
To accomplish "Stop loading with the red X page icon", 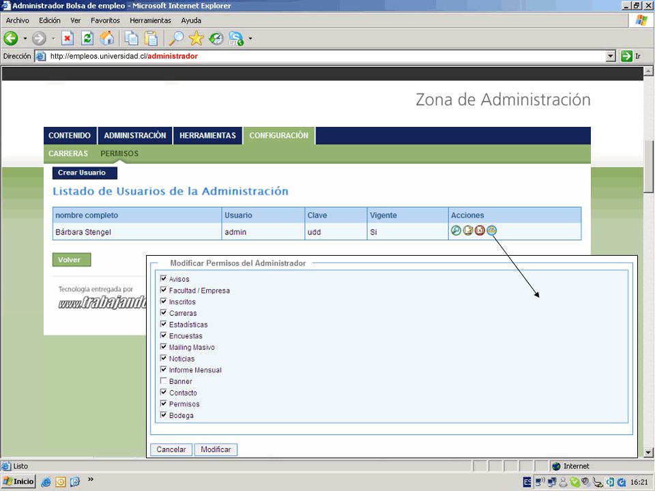I will [x=68, y=38].
